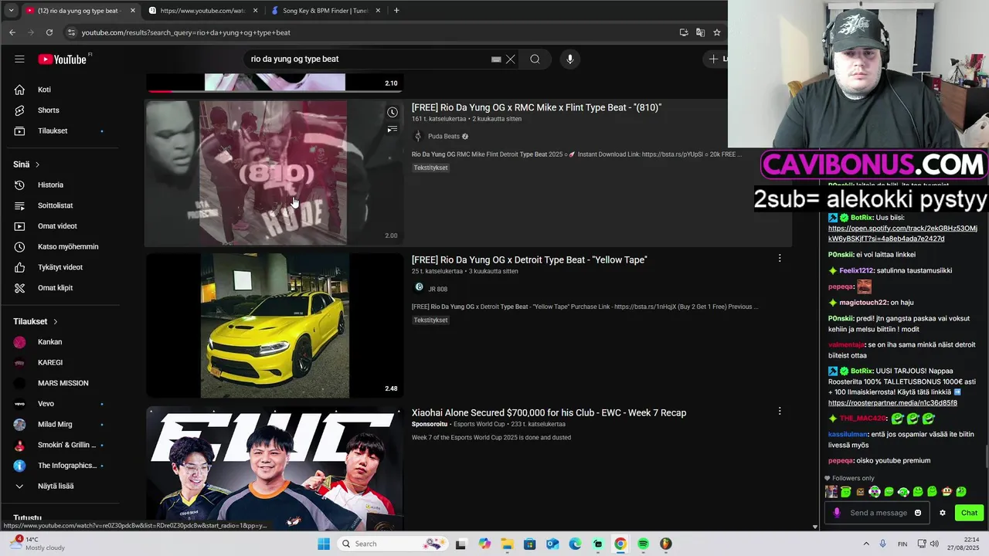
Task: Reload the page
Action: (49, 32)
